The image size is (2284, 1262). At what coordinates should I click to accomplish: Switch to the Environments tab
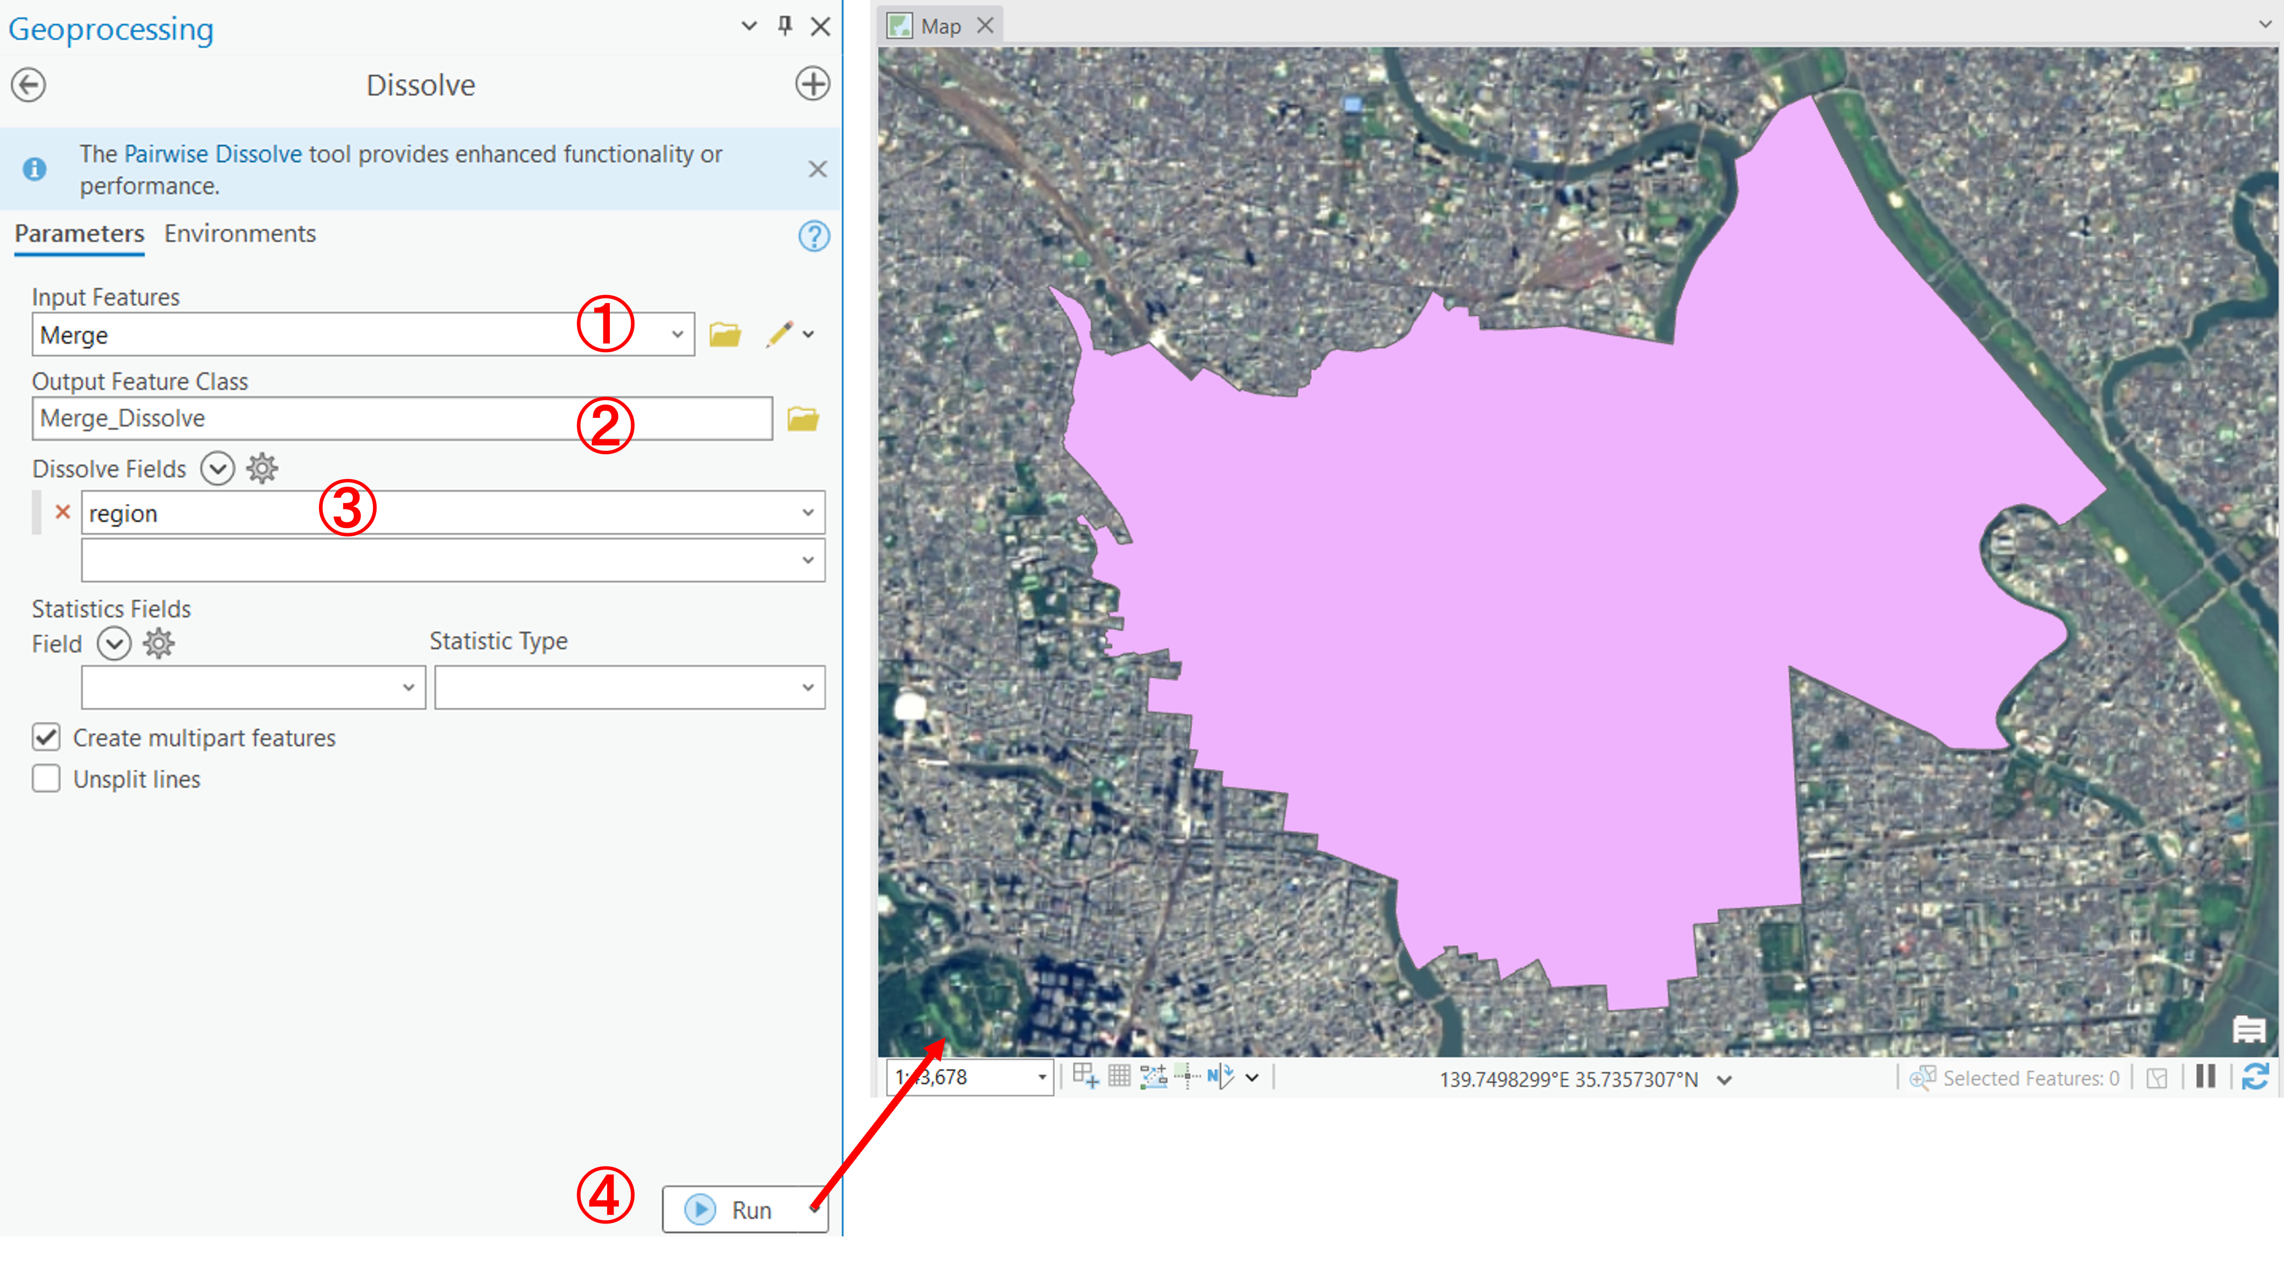(x=240, y=233)
